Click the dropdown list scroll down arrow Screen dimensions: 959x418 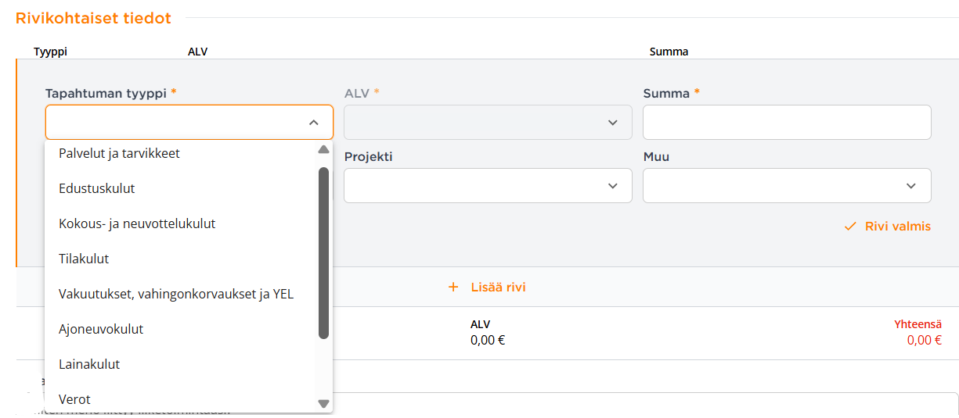tap(323, 403)
